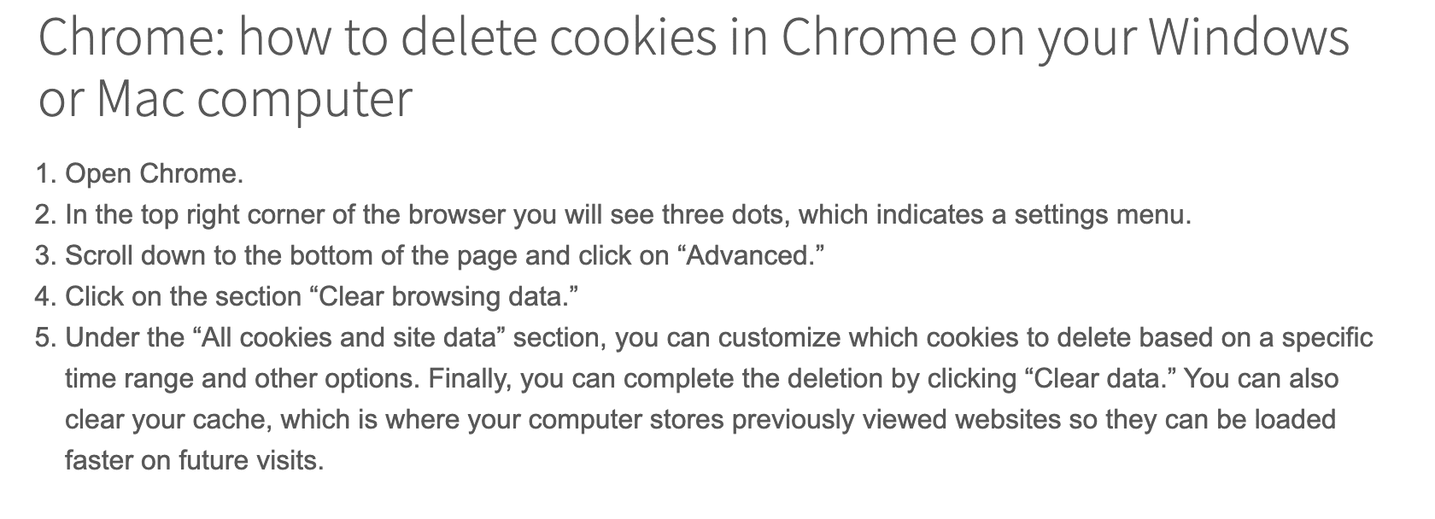
Task: Click the quoted phrase "Clear browsing data."
Action: pyautogui.click(x=442, y=297)
